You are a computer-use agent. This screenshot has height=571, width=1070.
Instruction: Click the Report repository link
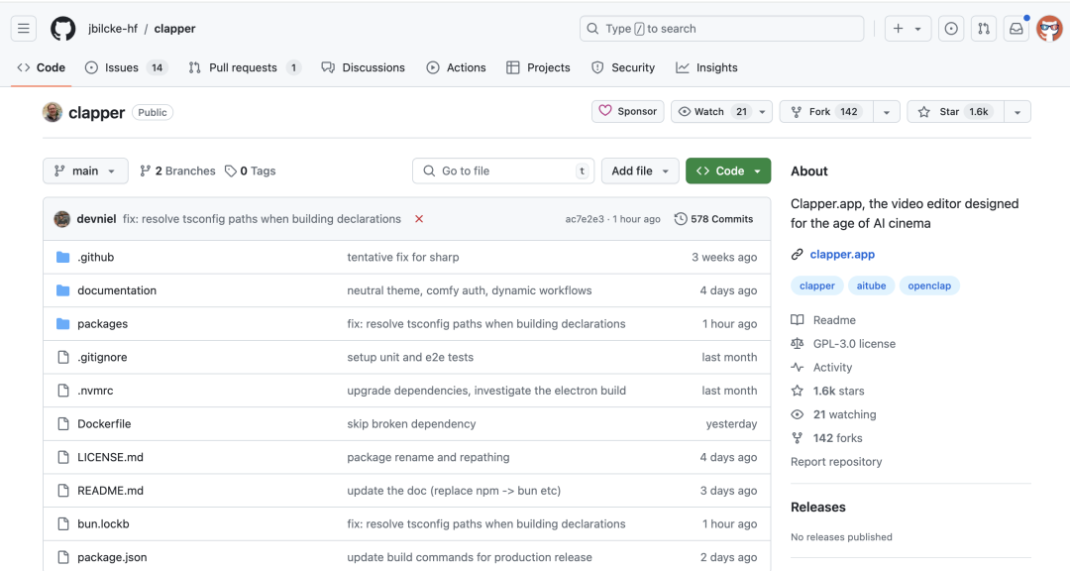point(836,462)
